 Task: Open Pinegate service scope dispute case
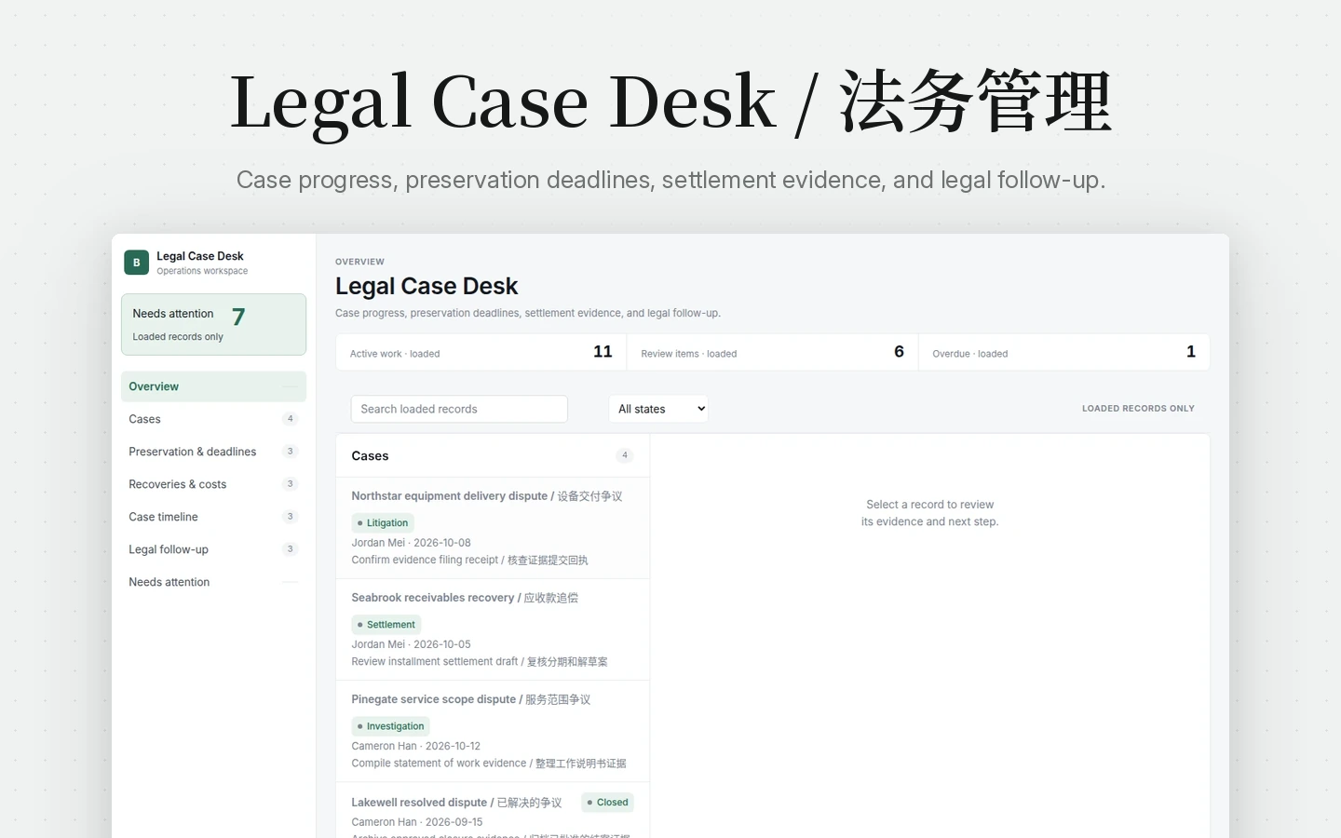[493, 731]
